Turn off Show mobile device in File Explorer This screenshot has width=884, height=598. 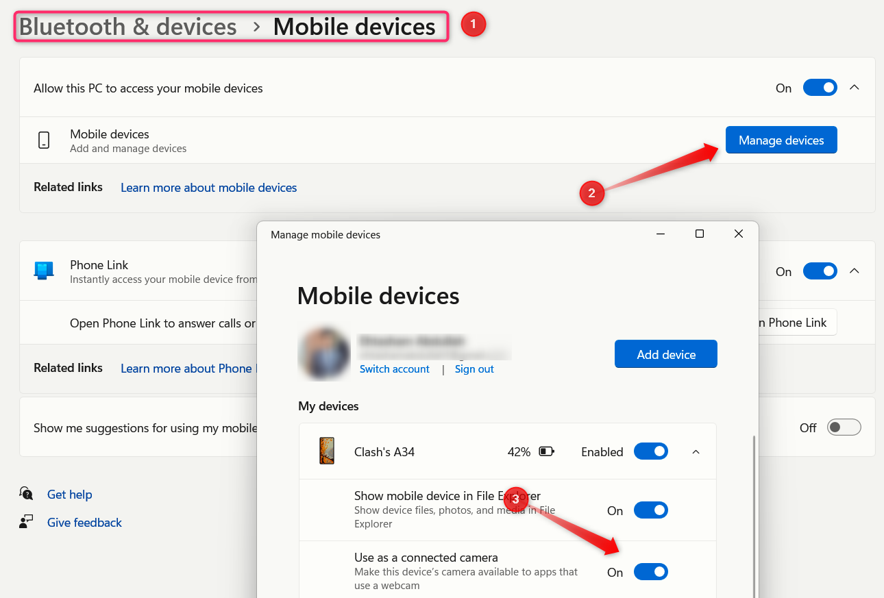[x=651, y=510]
